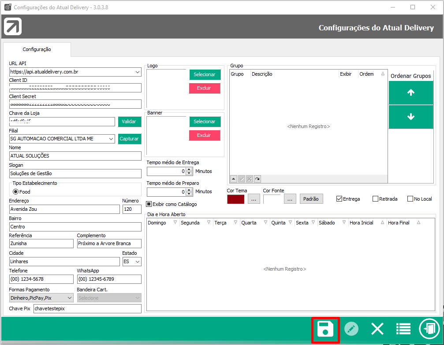This screenshot has height=345, width=444.
Task: Toggle Exibir como Catálogo checkbox
Action: pyautogui.click(x=149, y=204)
